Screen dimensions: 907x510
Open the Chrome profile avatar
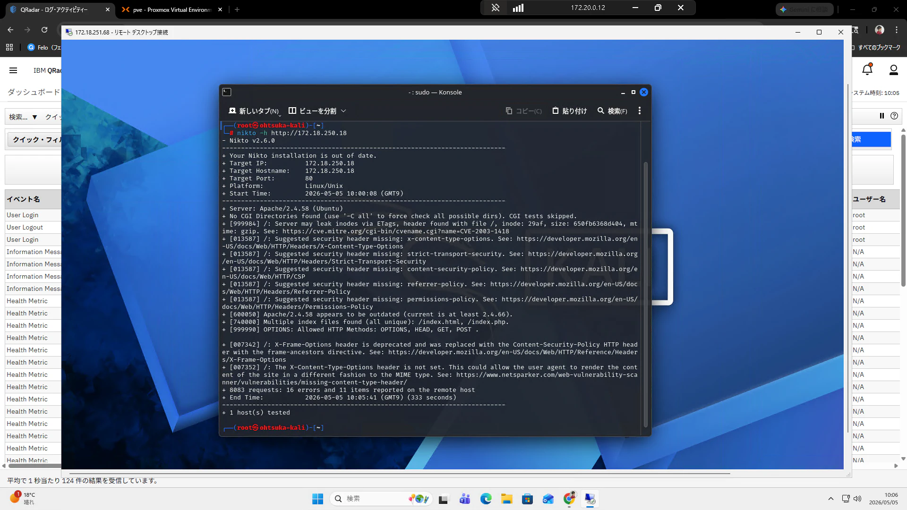(x=880, y=30)
